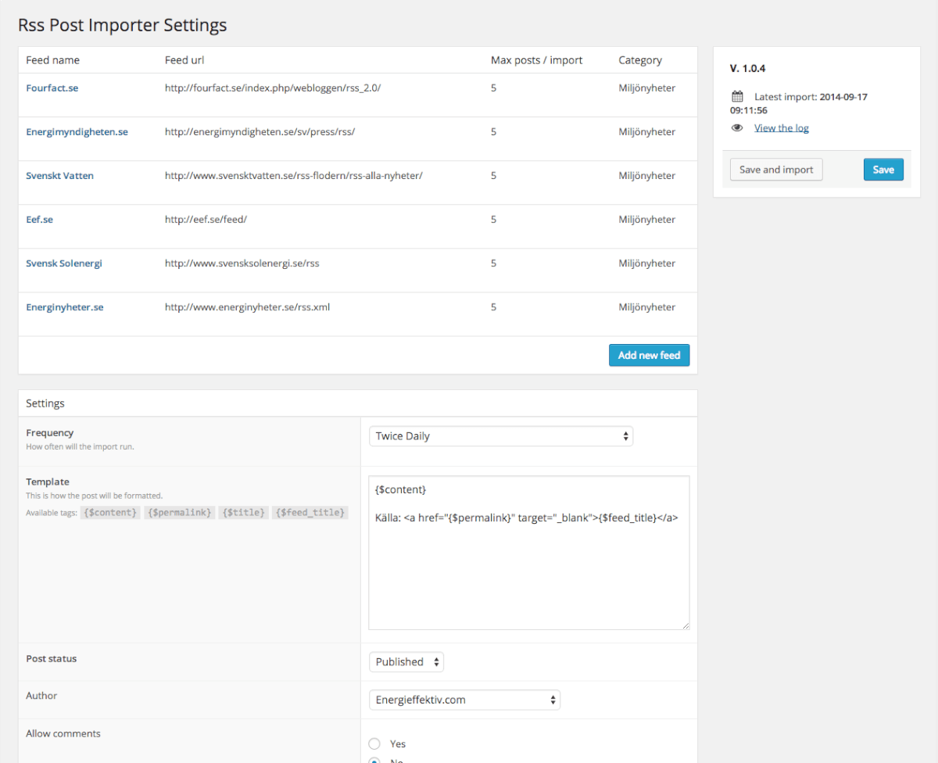The image size is (938, 763).
Task: Open the Fourfact.se feed
Action: 52,88
